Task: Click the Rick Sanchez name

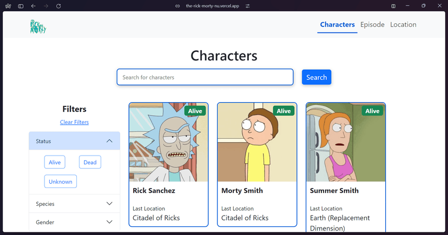Action: pos(154,191)
